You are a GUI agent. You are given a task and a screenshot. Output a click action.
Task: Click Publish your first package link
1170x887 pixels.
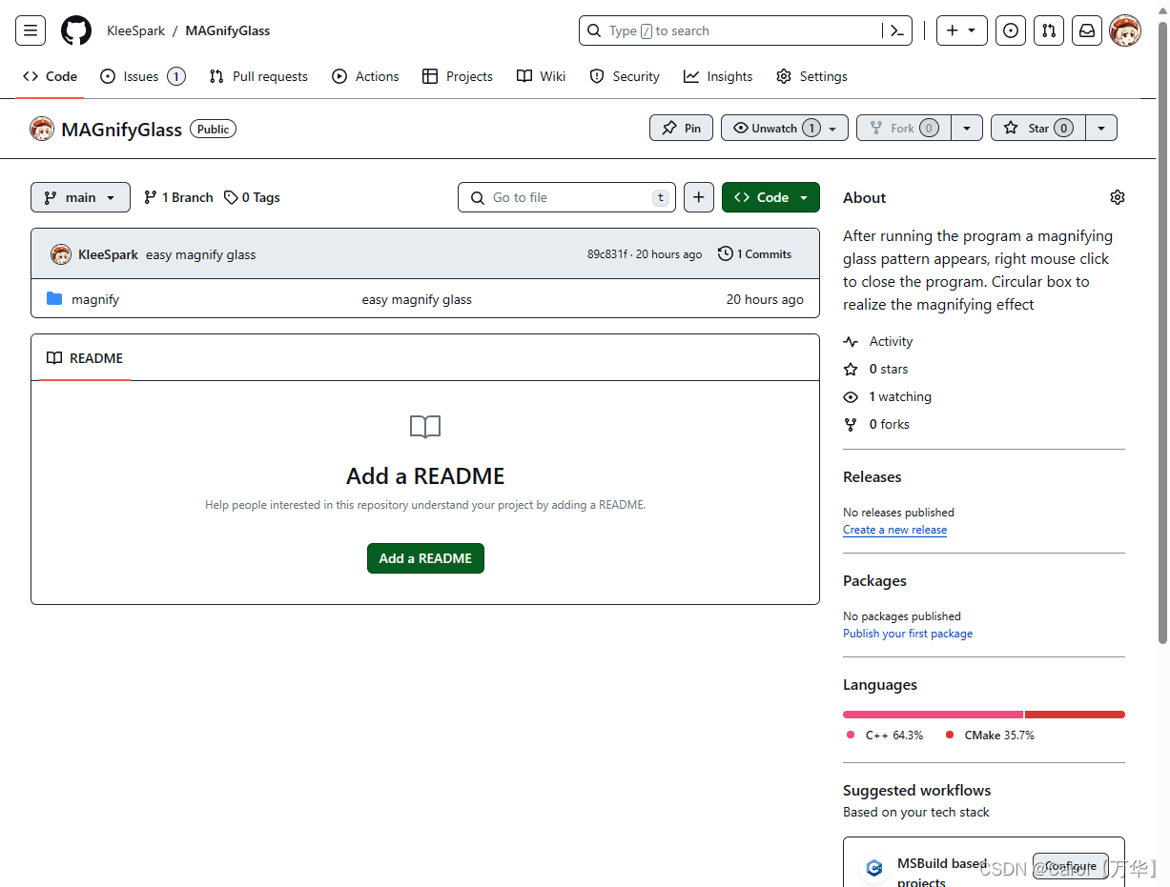[x=908, y=634]
